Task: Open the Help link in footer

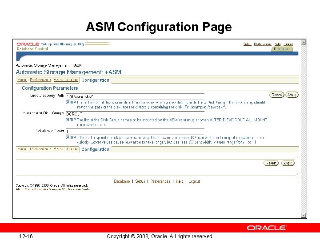Action: pos(180,181)
